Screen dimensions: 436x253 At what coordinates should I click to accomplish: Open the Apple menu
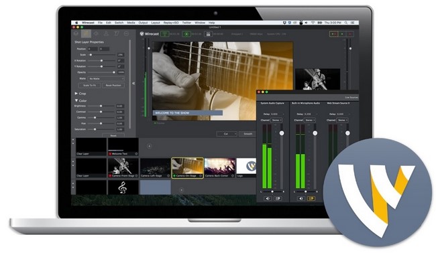click(76, 23)
